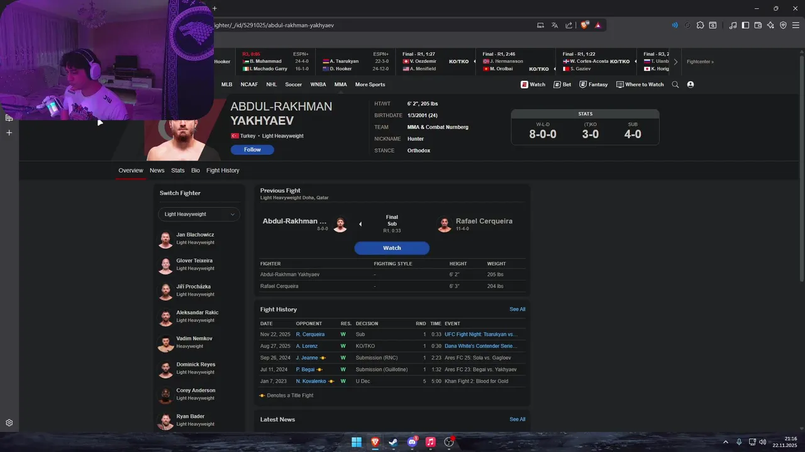The height and width of the screenshot is (452, 805).
Task: Open the Fantasy nav item
Action: (x=593, y=84)
